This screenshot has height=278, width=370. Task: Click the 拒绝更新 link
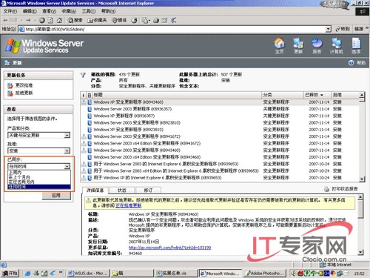[24, 93]
